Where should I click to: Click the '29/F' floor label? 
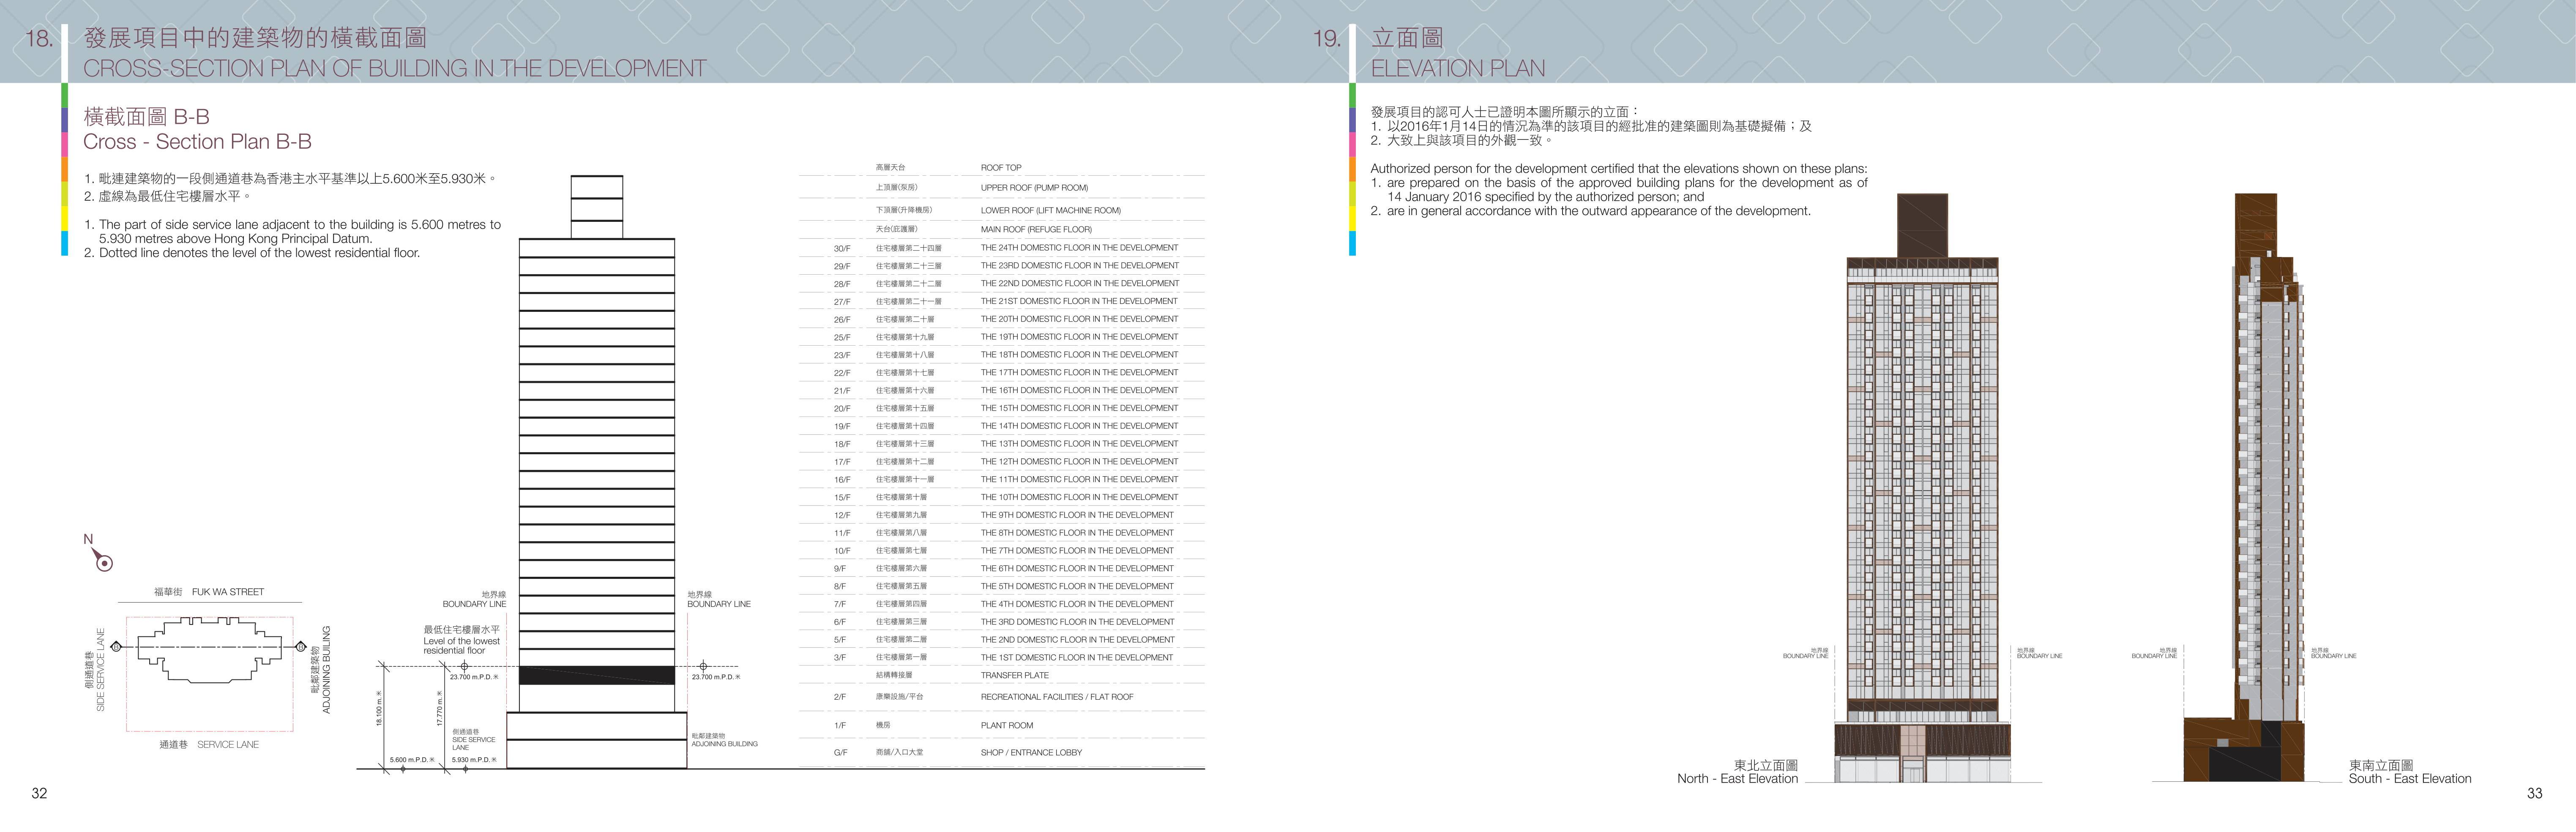pos(842,267)
